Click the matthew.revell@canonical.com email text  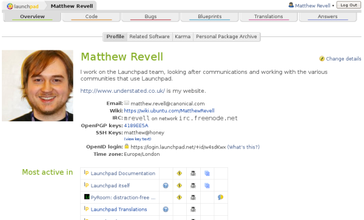point(167,104)
